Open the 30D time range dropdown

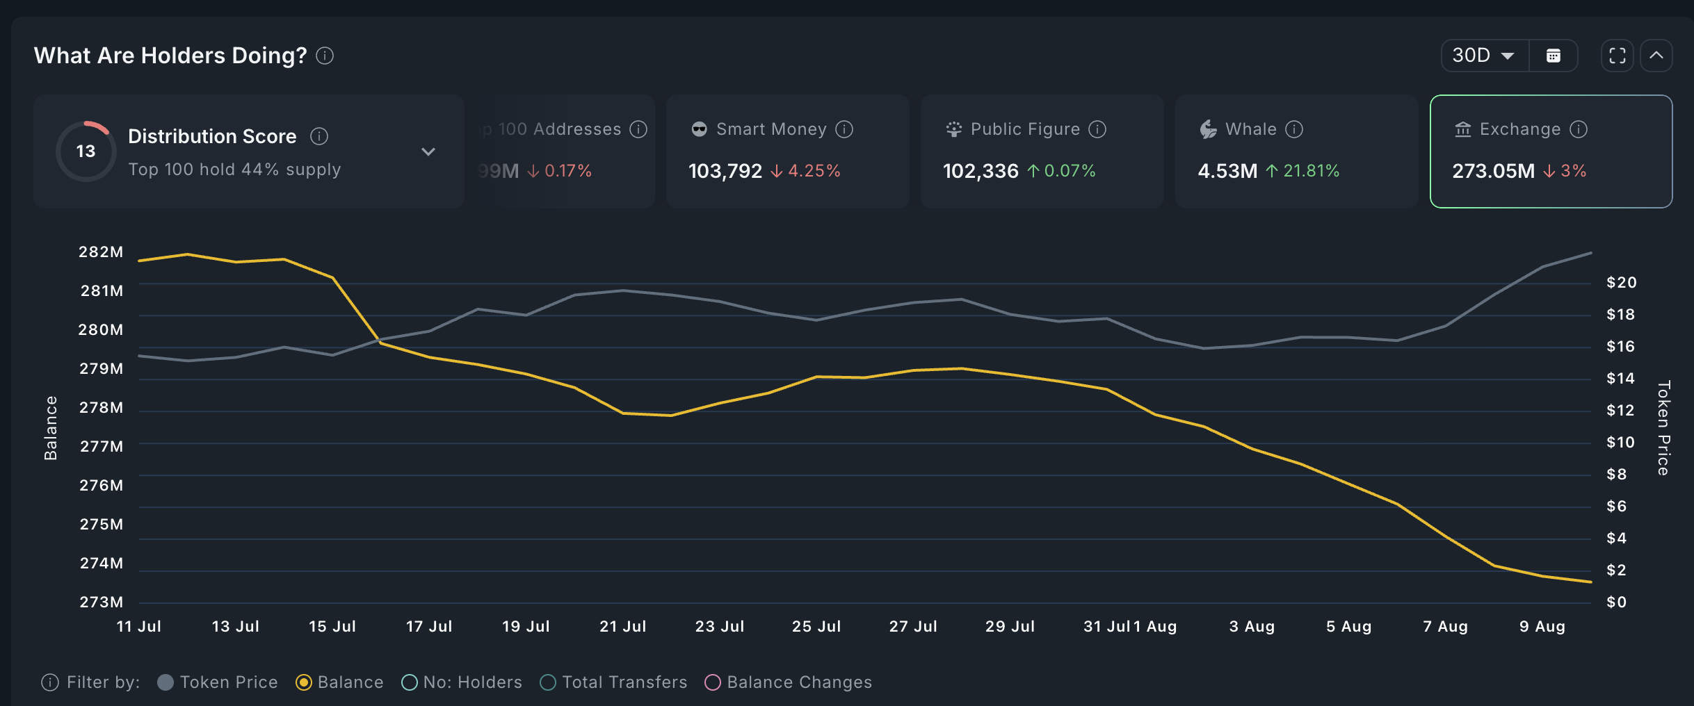click(x=1484, y=56)
